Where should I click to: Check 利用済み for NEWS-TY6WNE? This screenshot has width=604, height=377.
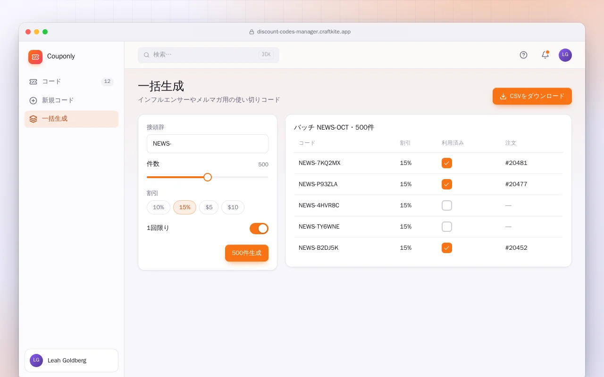pyautogui.click(x=447, y=227)
